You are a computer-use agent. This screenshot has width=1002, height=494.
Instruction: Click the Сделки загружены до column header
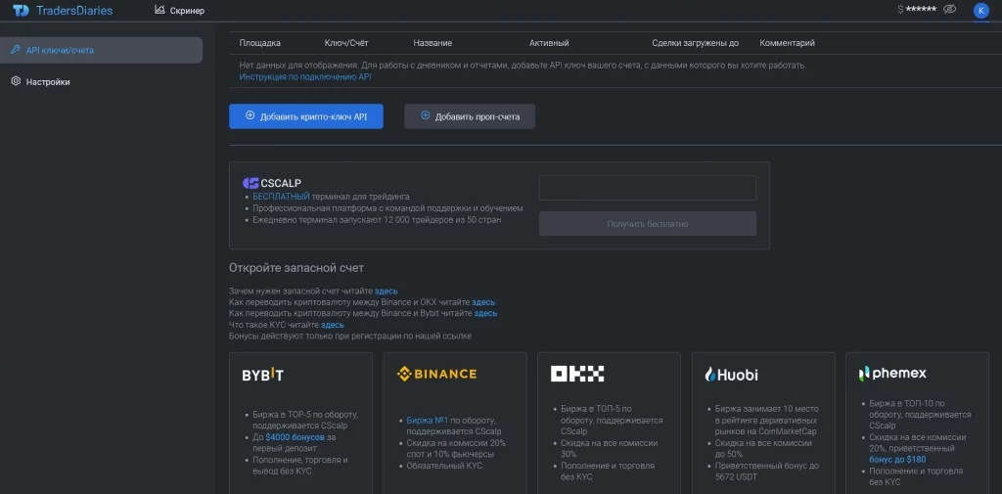coord(696,43)
